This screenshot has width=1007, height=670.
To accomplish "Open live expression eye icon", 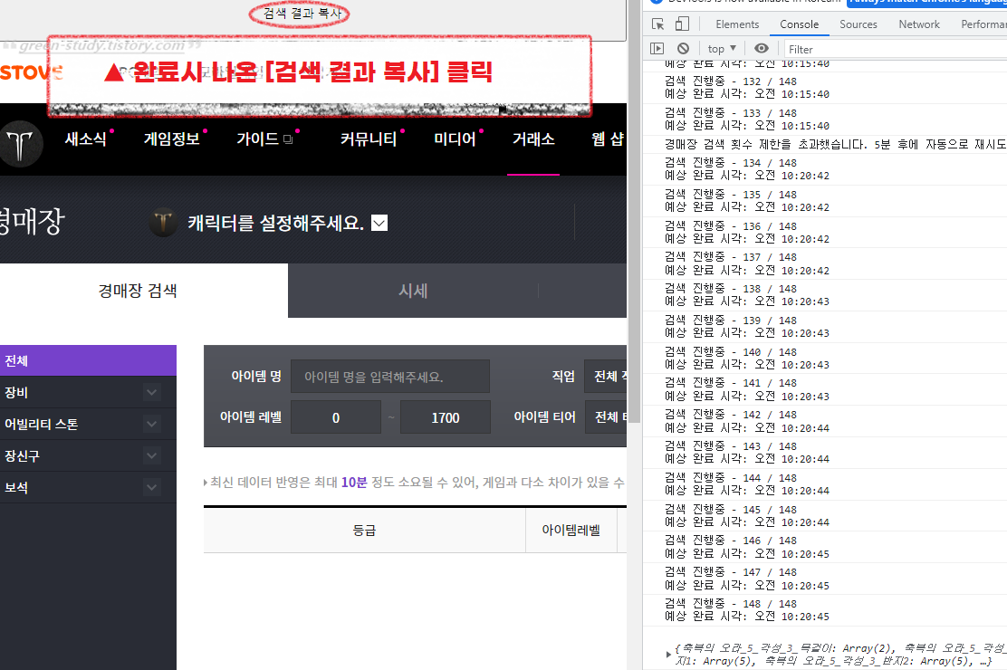I will (x=761, y=49).
